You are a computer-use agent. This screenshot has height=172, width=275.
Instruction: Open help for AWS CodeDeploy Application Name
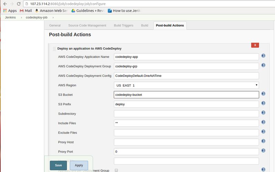click(263, 56)
